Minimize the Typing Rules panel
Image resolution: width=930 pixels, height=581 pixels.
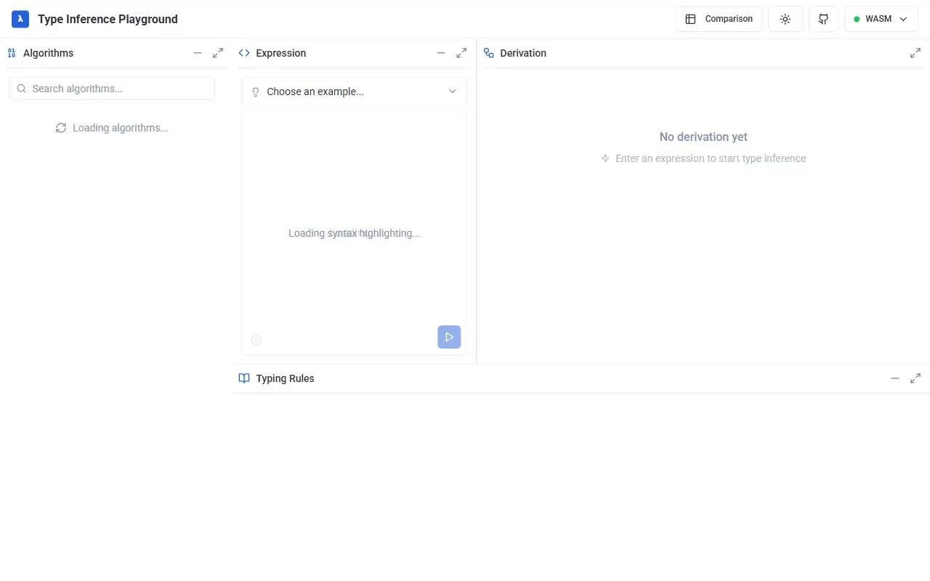pyautogui.click(x=895, y=378)
